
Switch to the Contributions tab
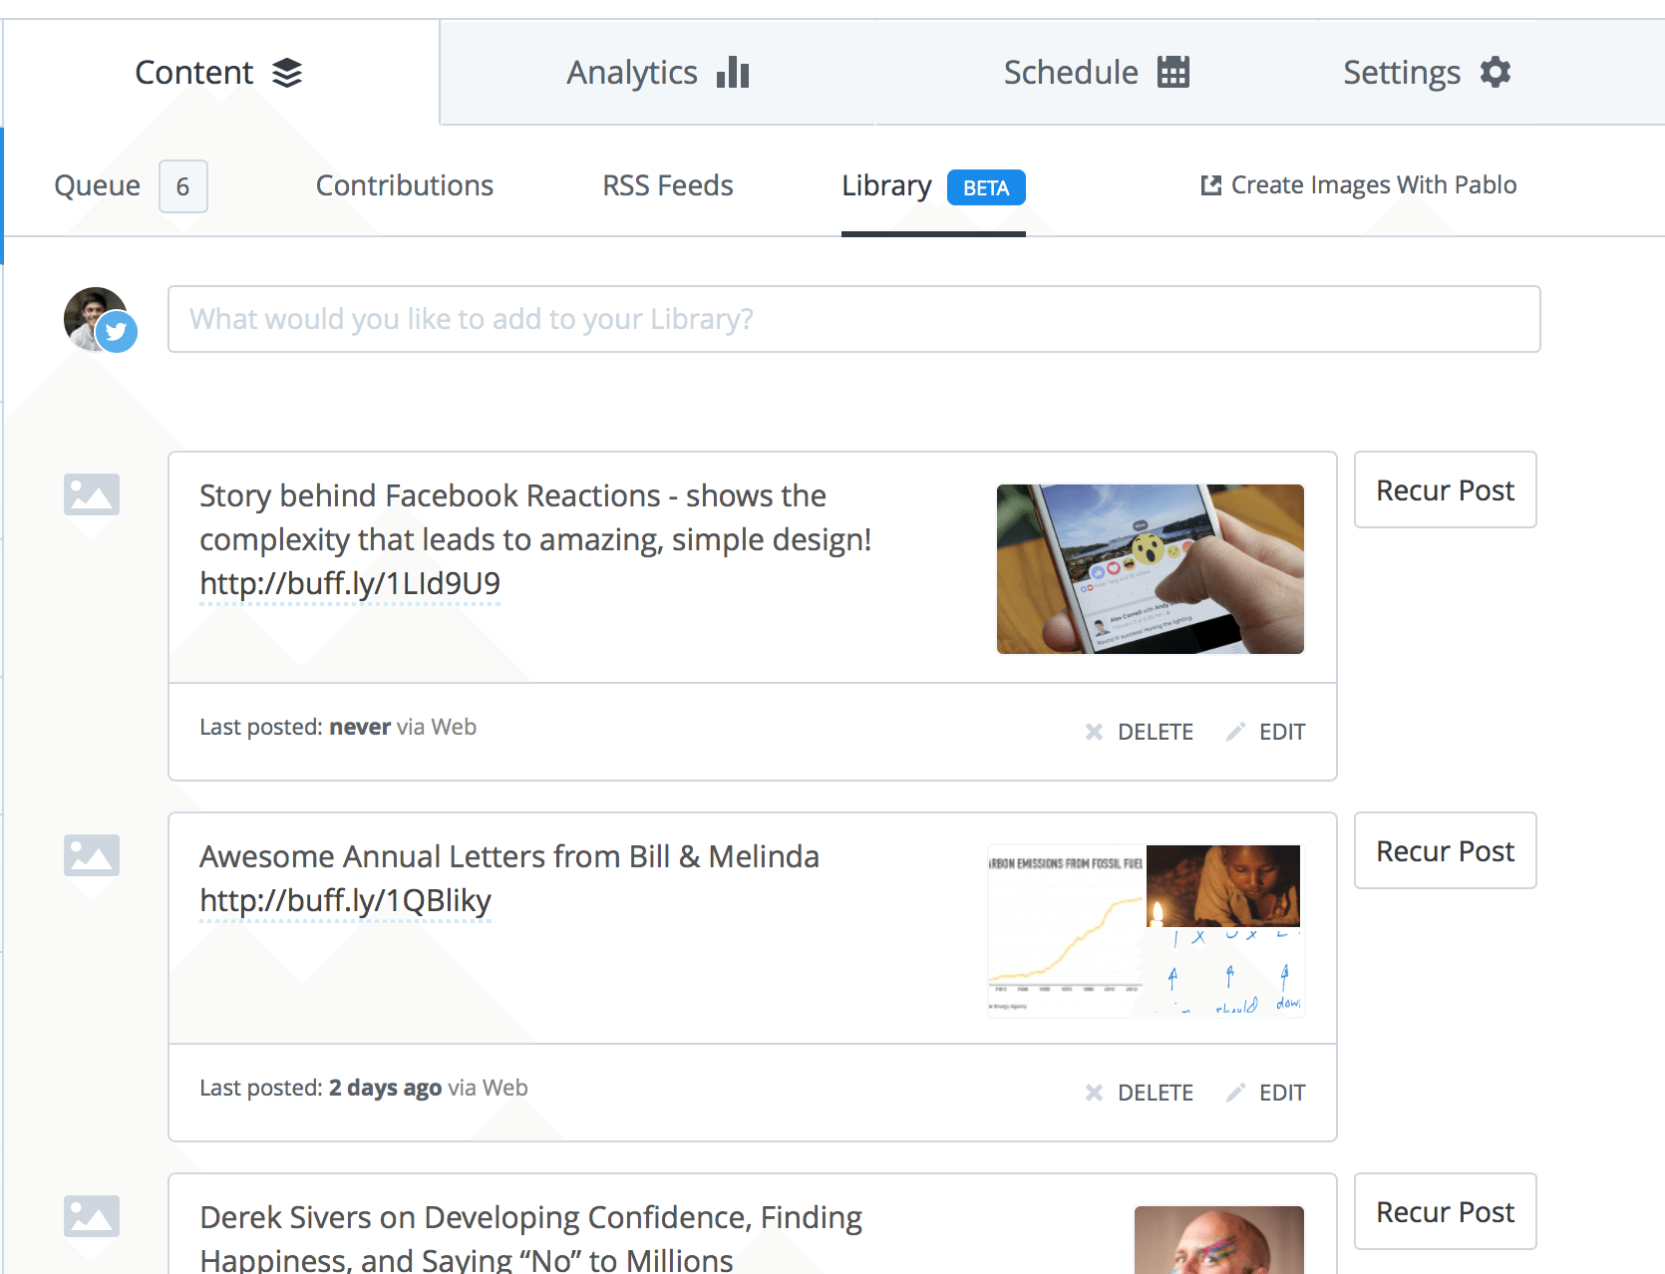click(x=405, y=185)
